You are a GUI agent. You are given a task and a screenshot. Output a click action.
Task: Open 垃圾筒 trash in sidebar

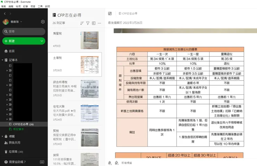click(x=14, y=151)
